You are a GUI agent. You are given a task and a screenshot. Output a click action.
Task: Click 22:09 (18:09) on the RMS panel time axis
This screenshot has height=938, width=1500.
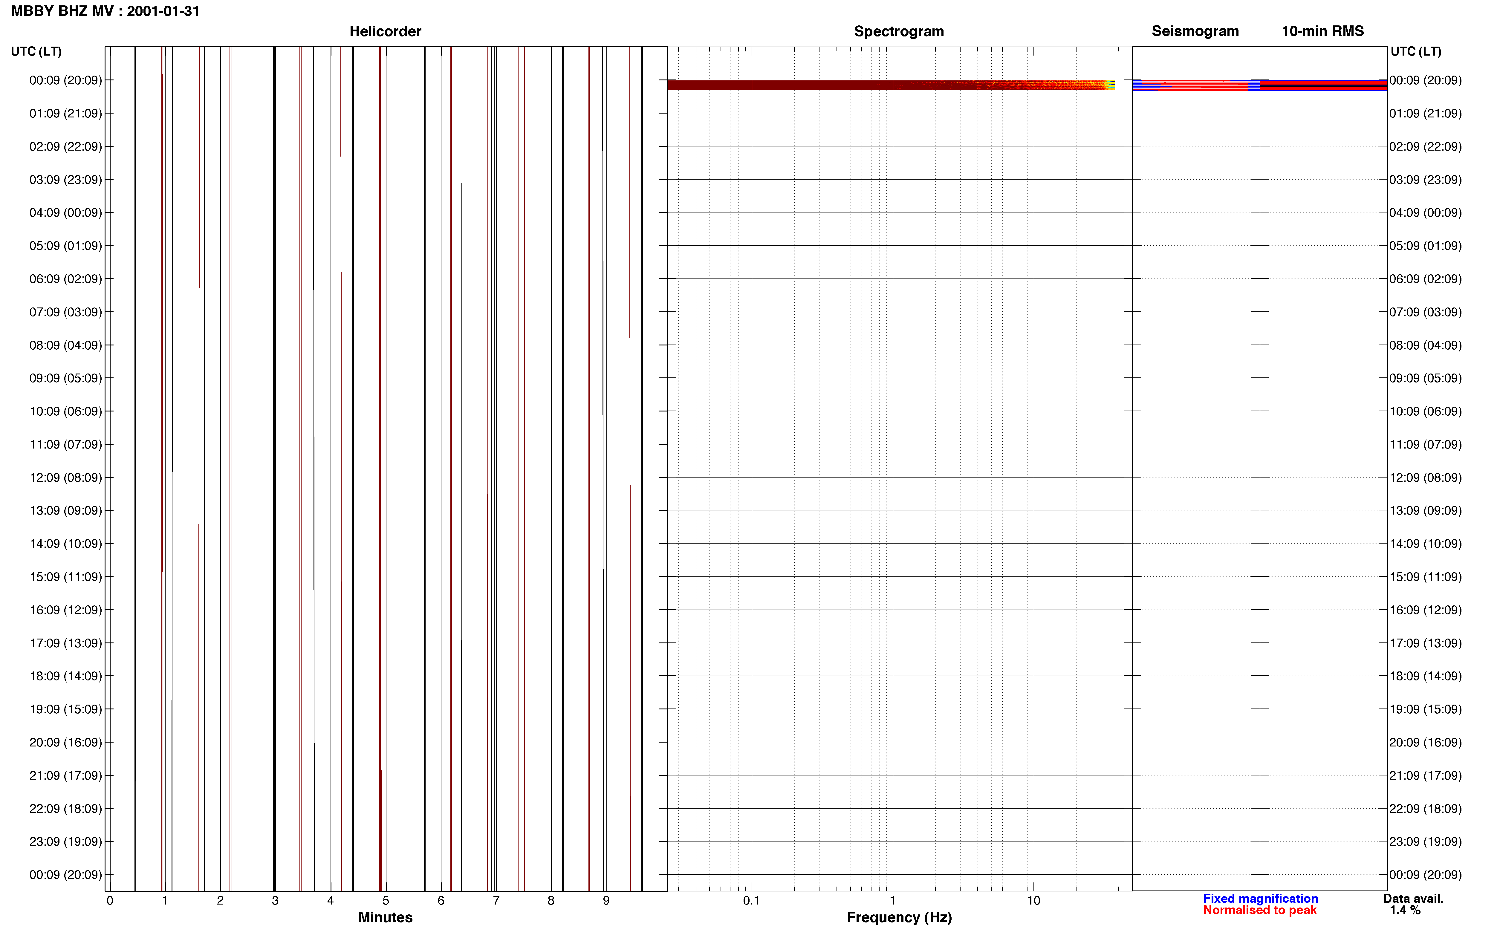point(1426,808)
